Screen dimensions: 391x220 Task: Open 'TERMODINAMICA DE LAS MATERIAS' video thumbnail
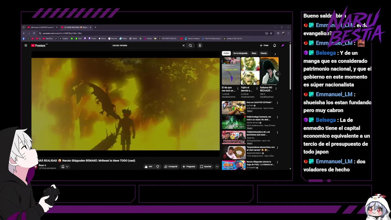[234, 137]
